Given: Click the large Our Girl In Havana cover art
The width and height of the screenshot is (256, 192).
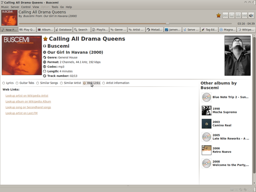Looking at the screenshot, I should pos(22,55).
